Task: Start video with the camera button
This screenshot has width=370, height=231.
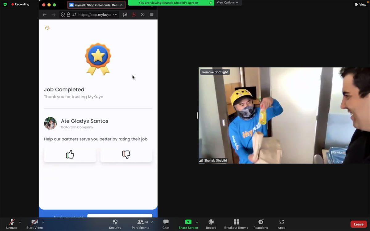Action: pyautogui.click(x=35, y=224)
